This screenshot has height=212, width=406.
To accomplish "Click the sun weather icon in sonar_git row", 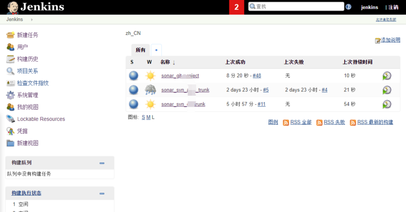I will [150, 76].
